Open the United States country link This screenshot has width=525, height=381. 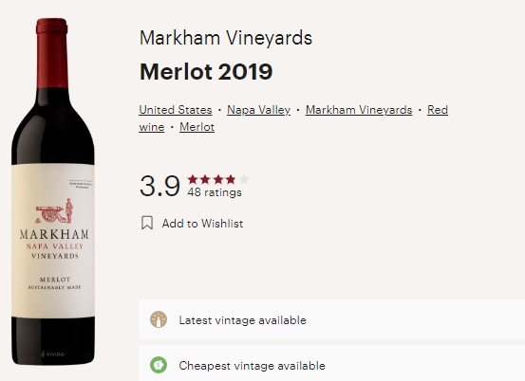point(176,110)
